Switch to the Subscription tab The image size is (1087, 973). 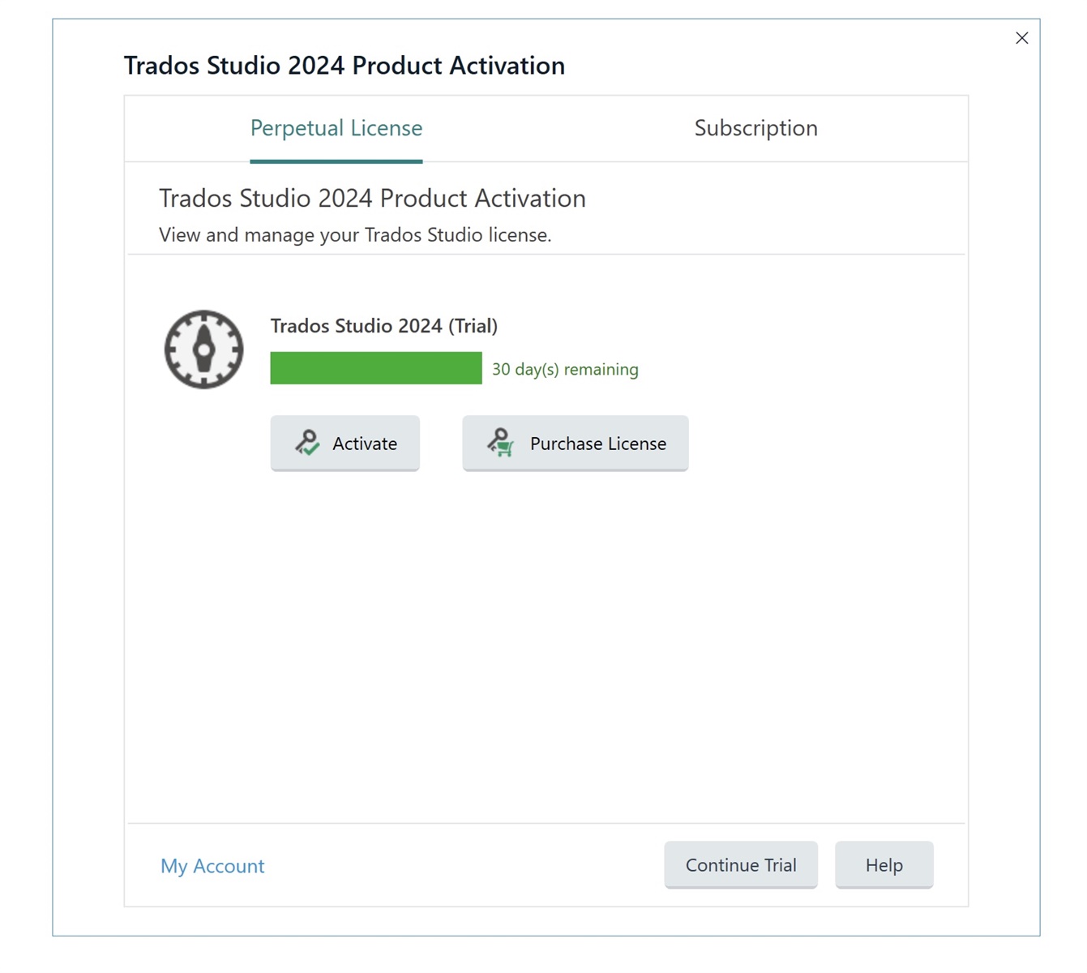tap(755, 128)
